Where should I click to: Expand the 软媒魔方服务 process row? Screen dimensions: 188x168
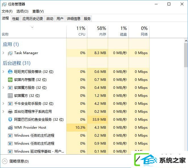click(x=3, y=88)
